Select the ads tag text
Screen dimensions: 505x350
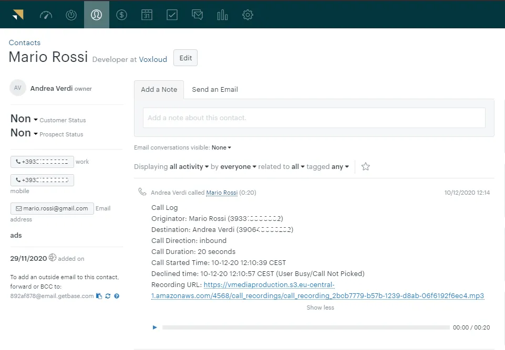click(x=16, y=235)
